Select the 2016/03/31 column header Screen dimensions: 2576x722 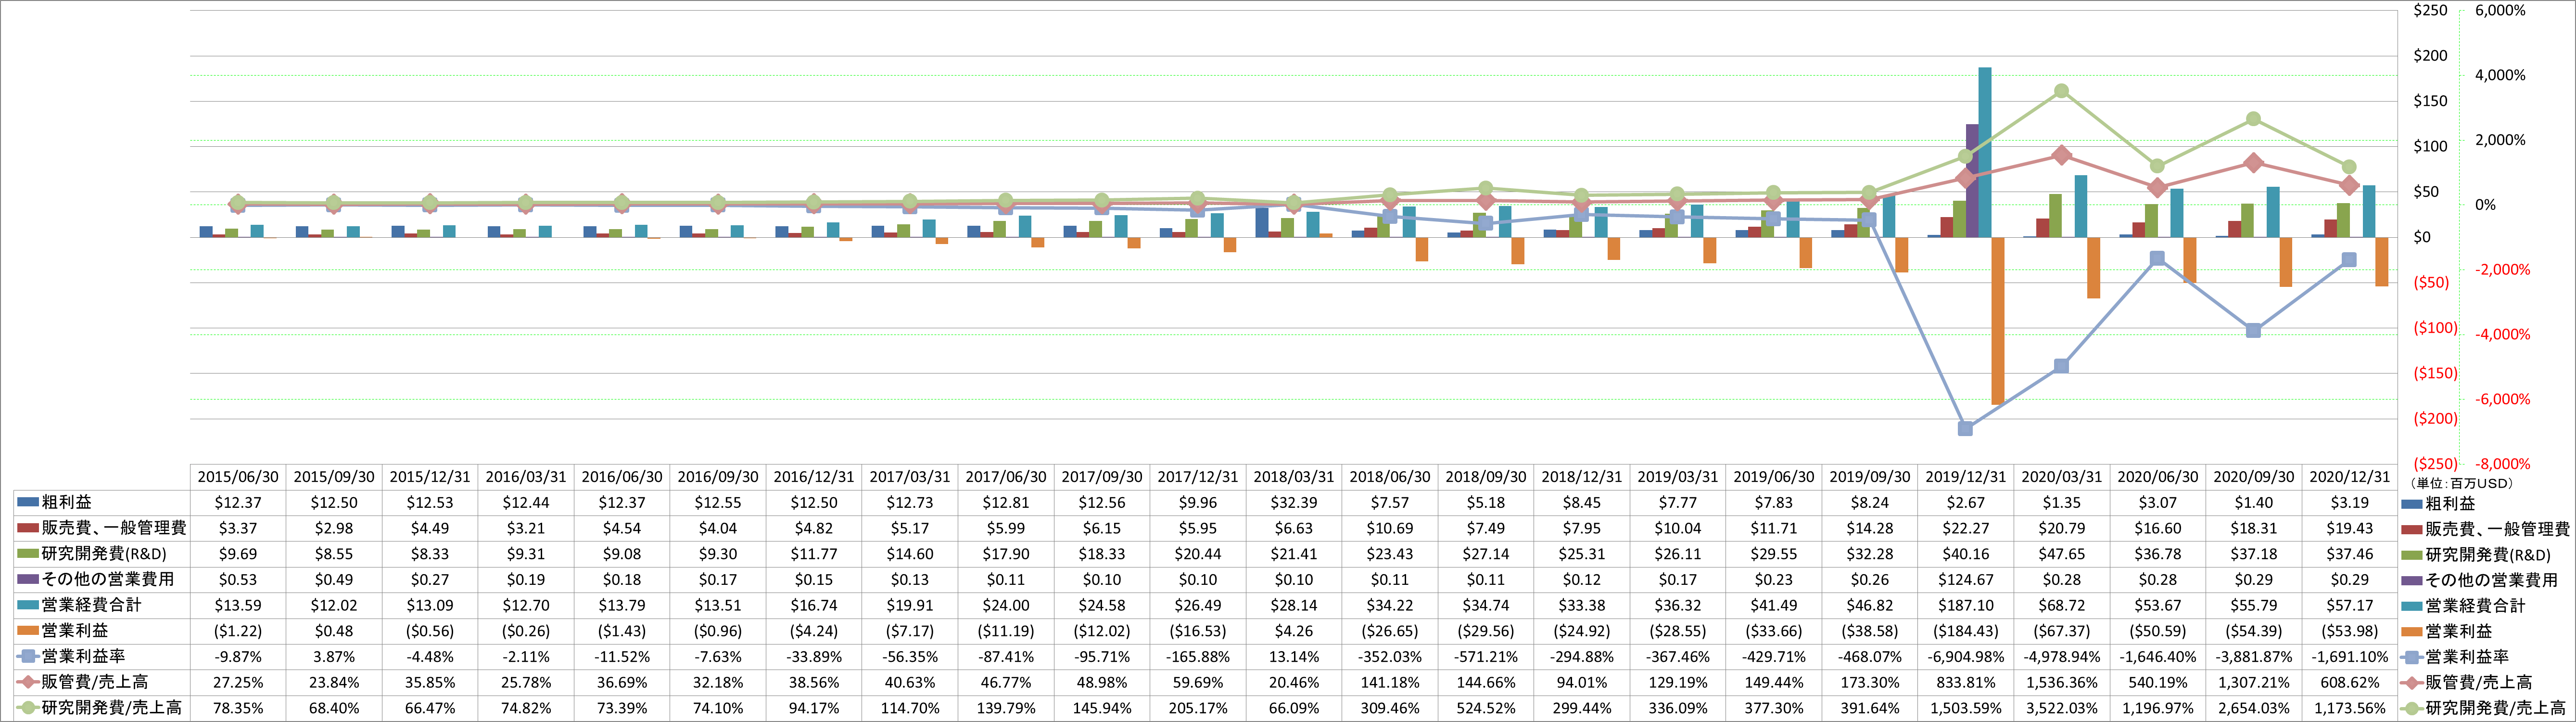(x=526, y=477)
